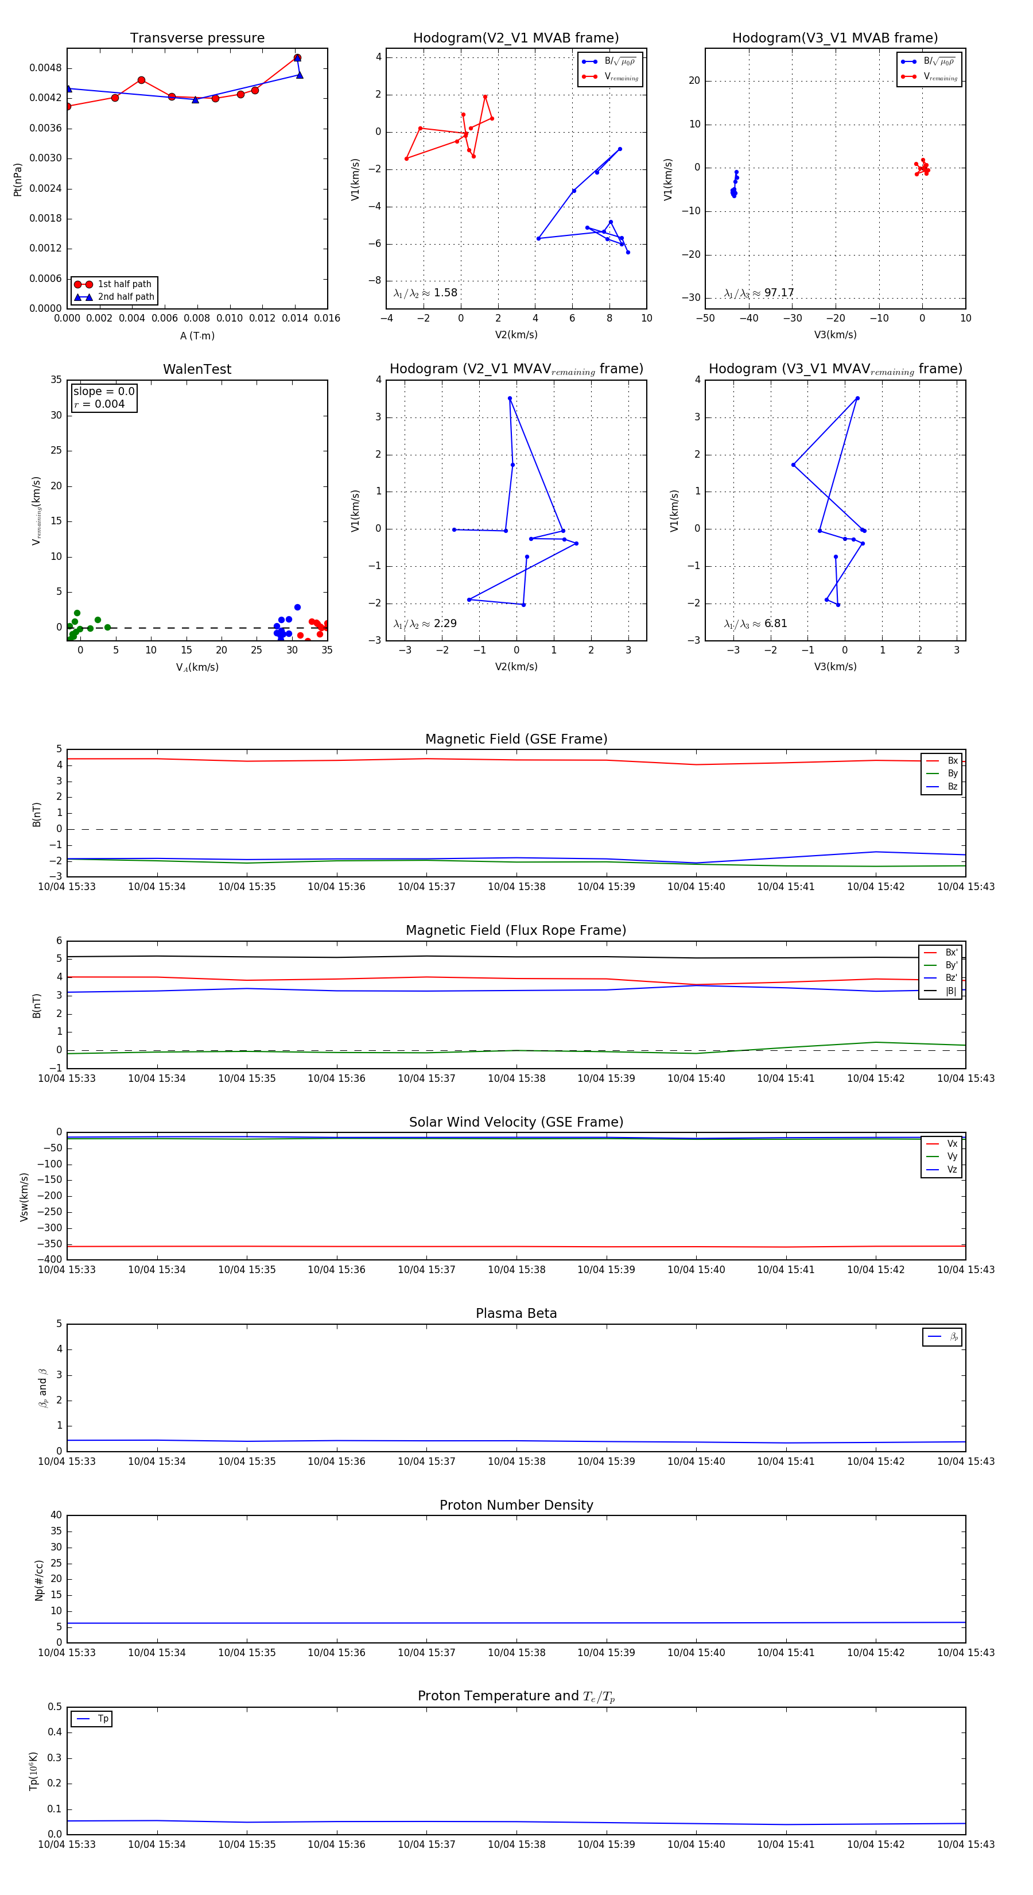Viewport: 1033px width, 1895px height.
Task: Click the βp legend entry in Plasma Beta
Action: [942, 1337]
